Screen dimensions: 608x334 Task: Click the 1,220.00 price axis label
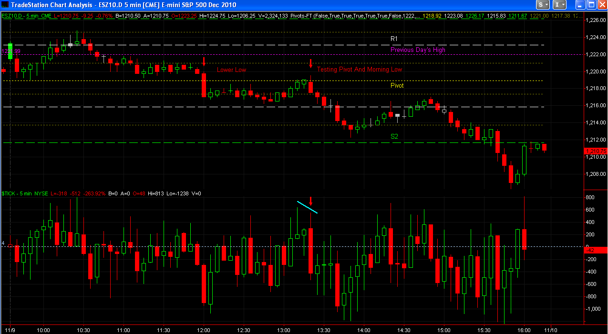coord(595,71)
